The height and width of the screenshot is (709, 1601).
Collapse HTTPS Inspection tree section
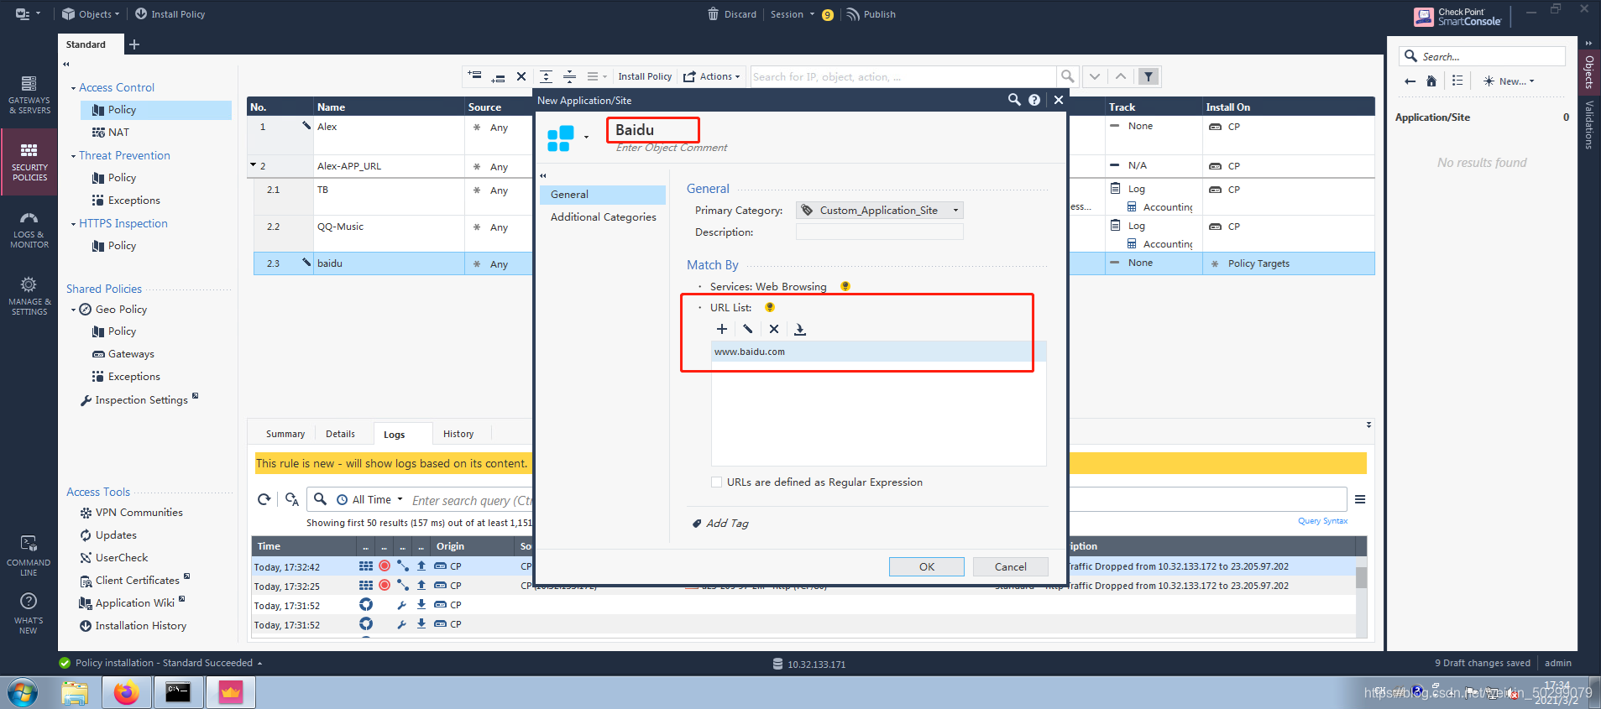tap(73, 224)
